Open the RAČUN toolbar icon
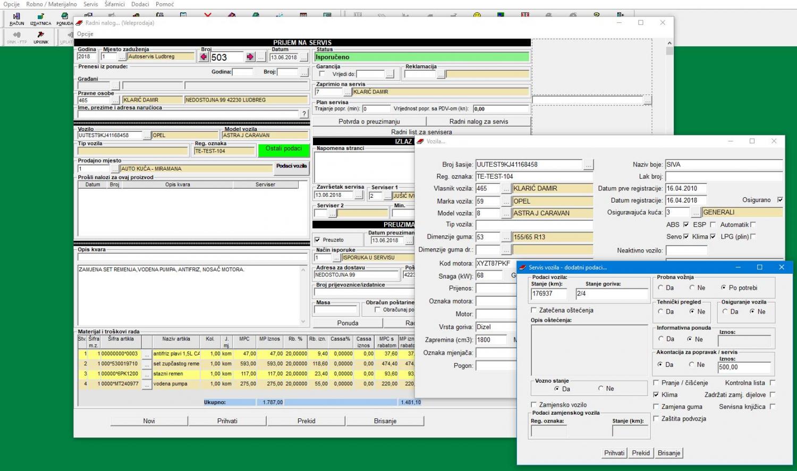This screenshot has width=797, height=471. [x=17, y=19]
